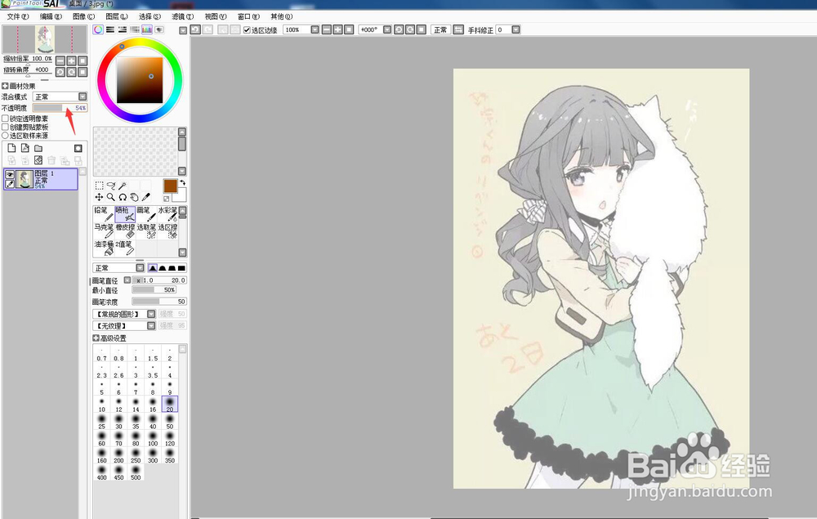This screenshot has width=817, height=519.
Task: Clear the layer with the eraser-page icon
Action: pos(38,160)
